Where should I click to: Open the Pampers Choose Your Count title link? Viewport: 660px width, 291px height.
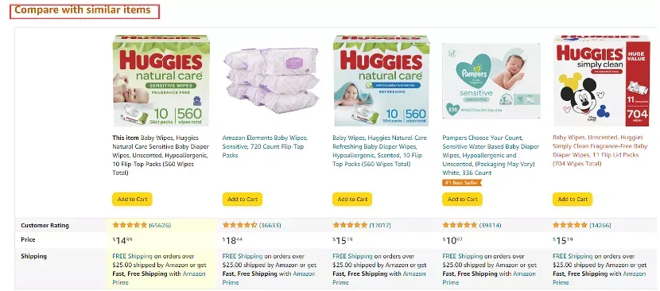491,155
